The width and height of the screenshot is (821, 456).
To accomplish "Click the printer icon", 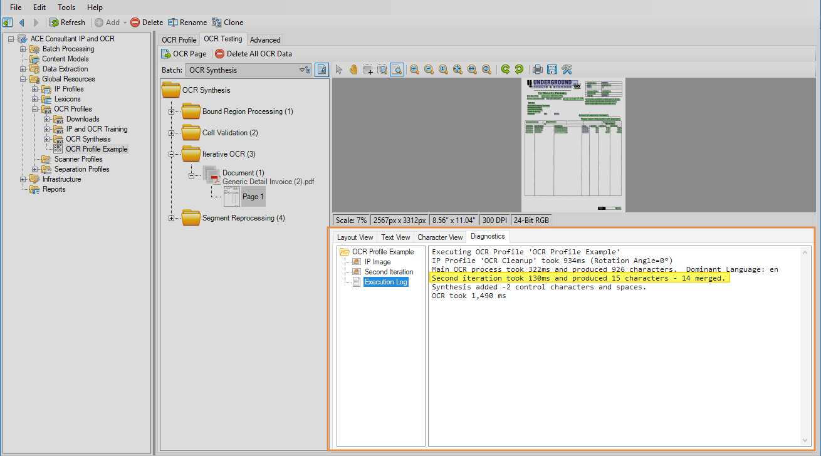I will tap(537, 70).
